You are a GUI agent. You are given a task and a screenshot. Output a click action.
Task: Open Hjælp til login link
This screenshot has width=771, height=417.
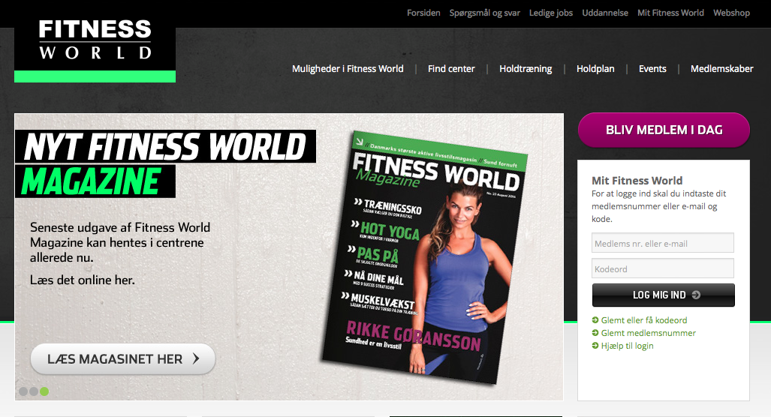(x=627, y=346)
